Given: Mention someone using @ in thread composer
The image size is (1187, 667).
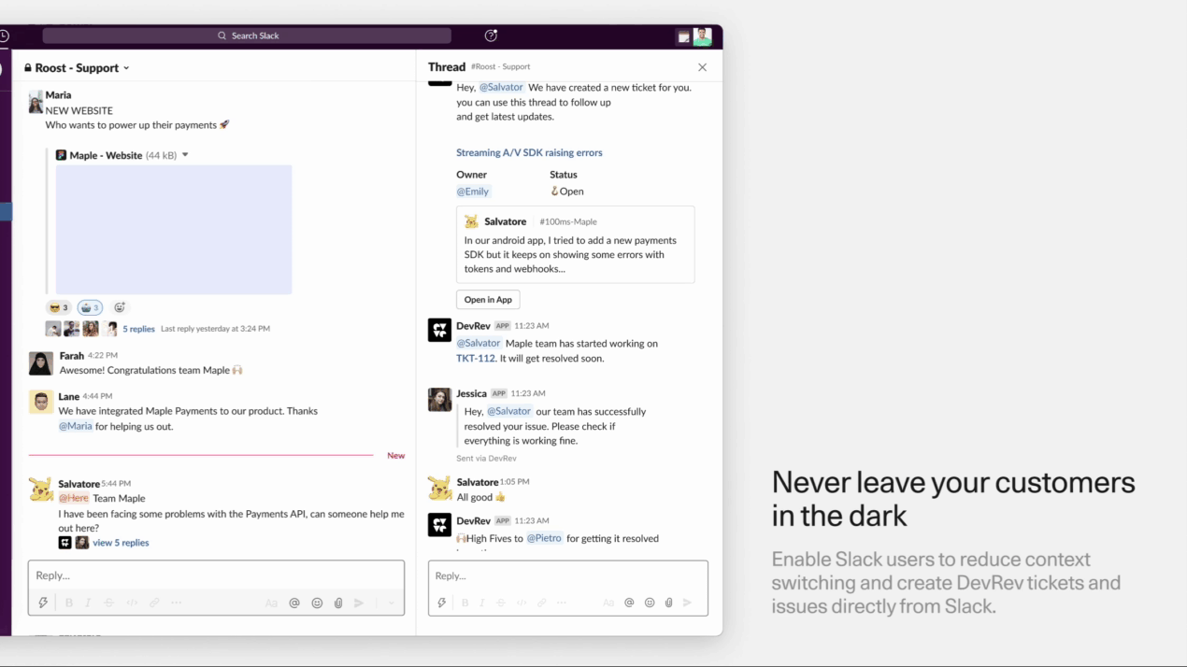Looking at the screenshot, I should coord(629,603).
